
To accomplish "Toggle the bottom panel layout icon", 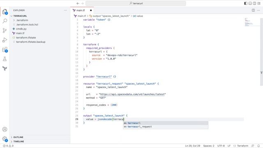I will coord(250,3).
